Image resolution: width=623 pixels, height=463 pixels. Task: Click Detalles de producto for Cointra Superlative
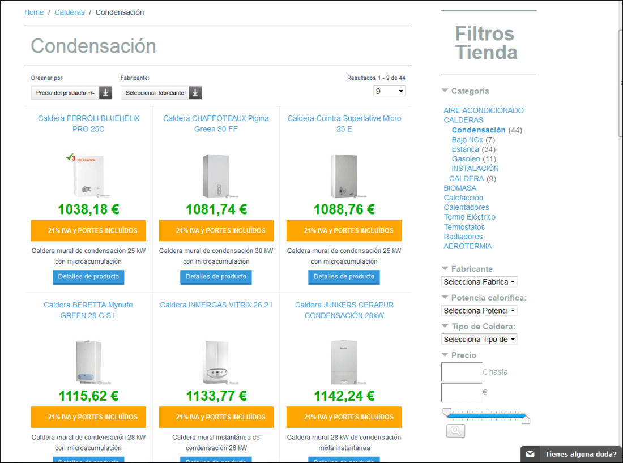344,277
